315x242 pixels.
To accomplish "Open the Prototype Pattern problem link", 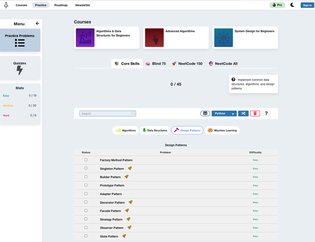I will 112,185.
